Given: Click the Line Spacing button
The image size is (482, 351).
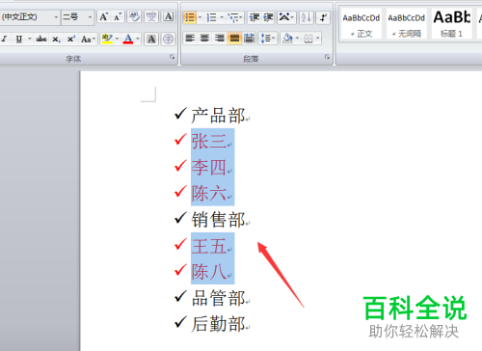Looking at the screenshot, I should coord(266,39).
